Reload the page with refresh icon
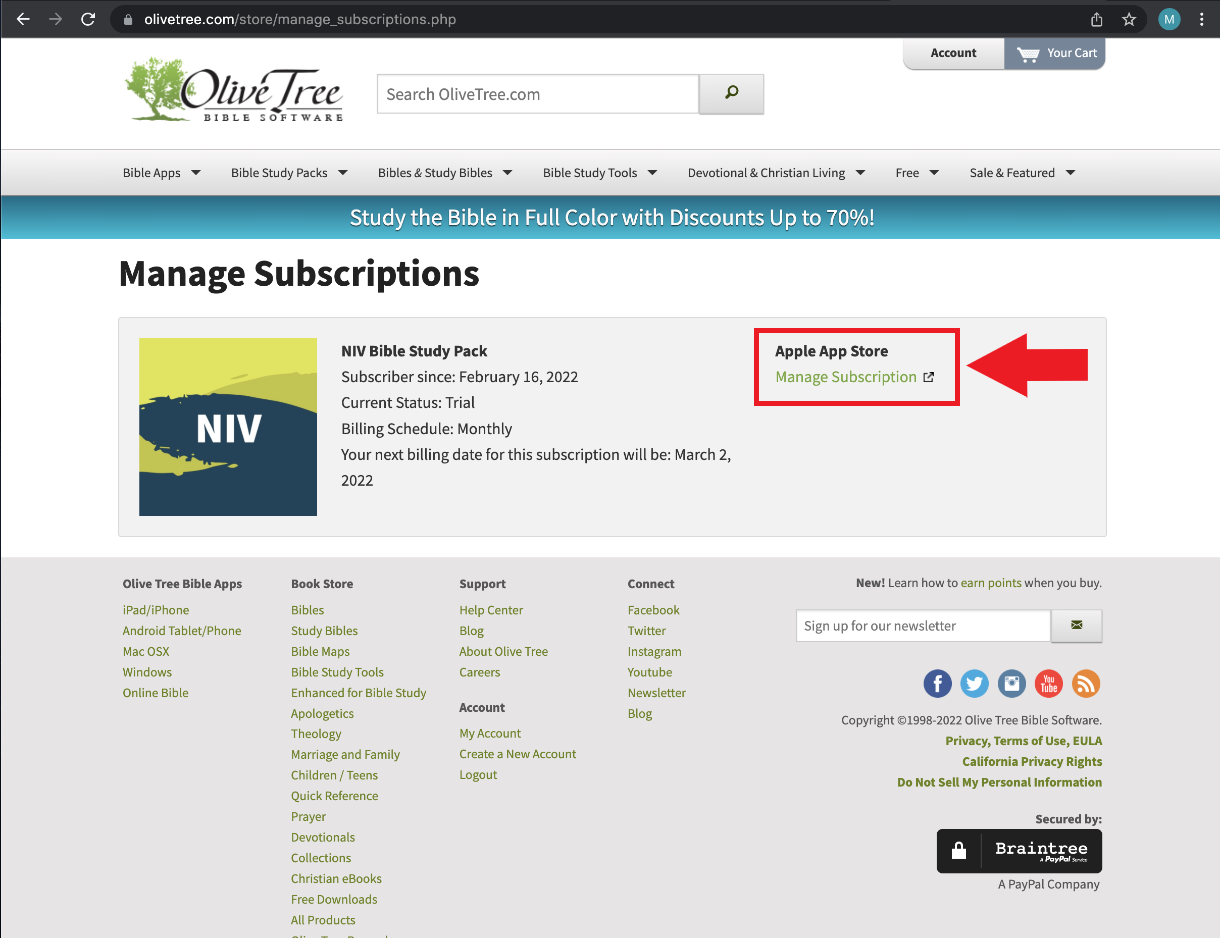The width and height of the screenshot is (1220, 938). point(88,20)
